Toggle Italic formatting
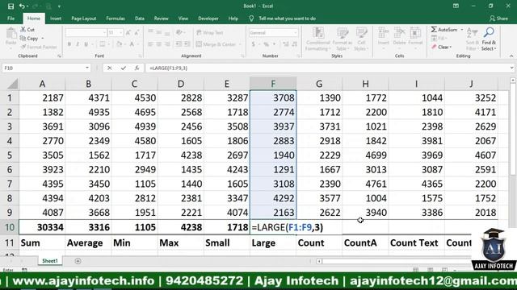 pos(78,44)
